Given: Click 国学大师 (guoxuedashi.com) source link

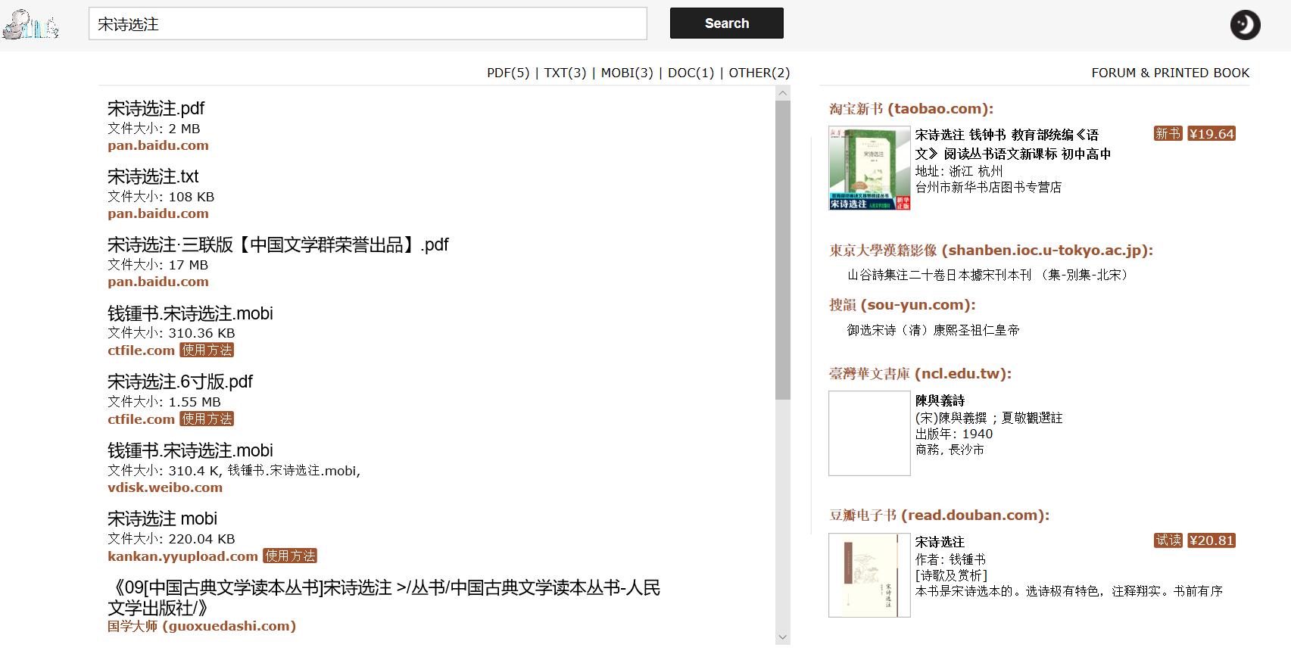Looking at the screenshot, I should pos(201,626).
